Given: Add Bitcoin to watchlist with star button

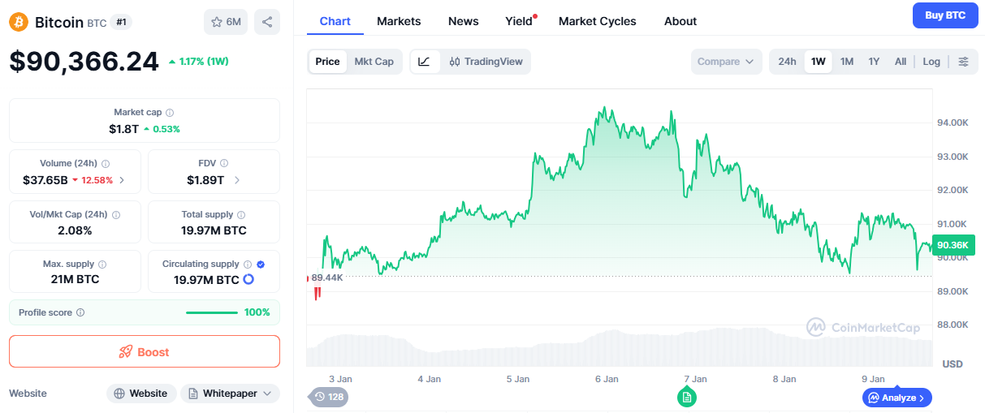Looking at the screenshot, I should (226, 22).
